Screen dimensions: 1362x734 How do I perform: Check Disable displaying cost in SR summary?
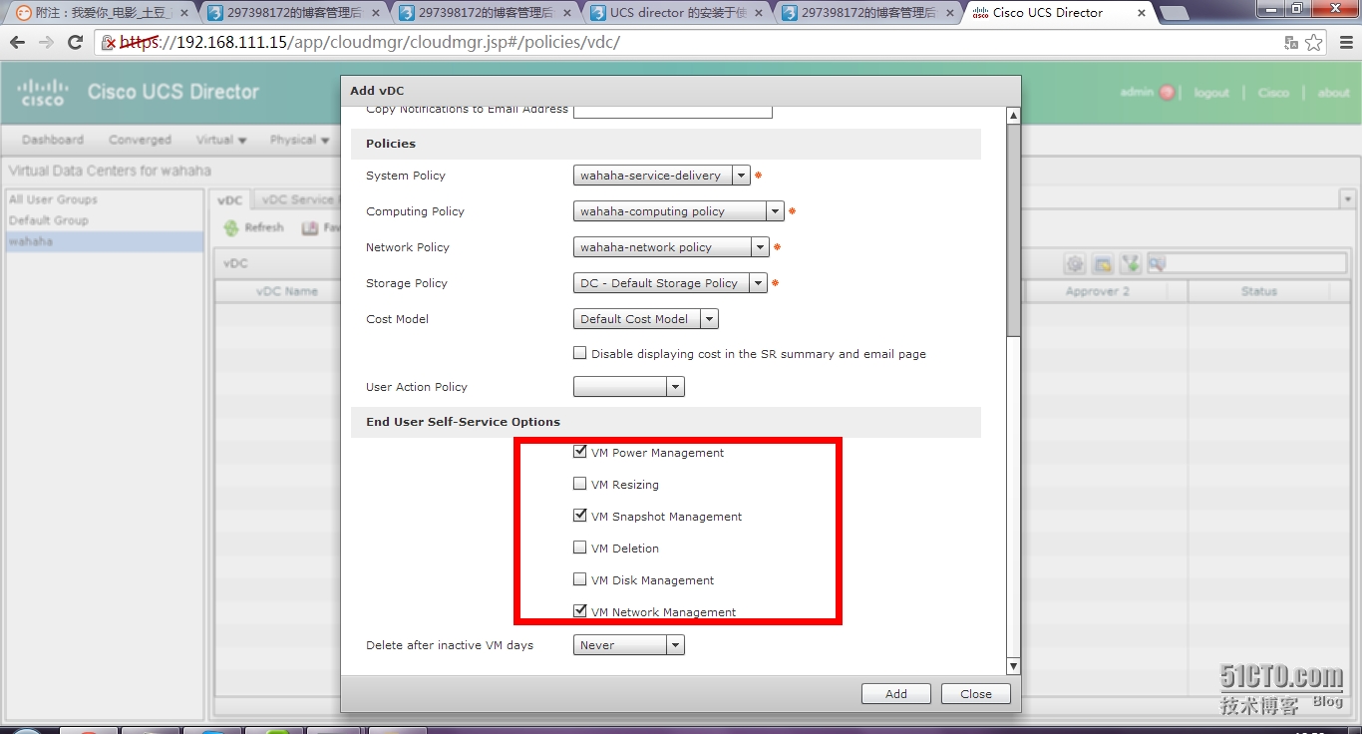coord(580,353)
